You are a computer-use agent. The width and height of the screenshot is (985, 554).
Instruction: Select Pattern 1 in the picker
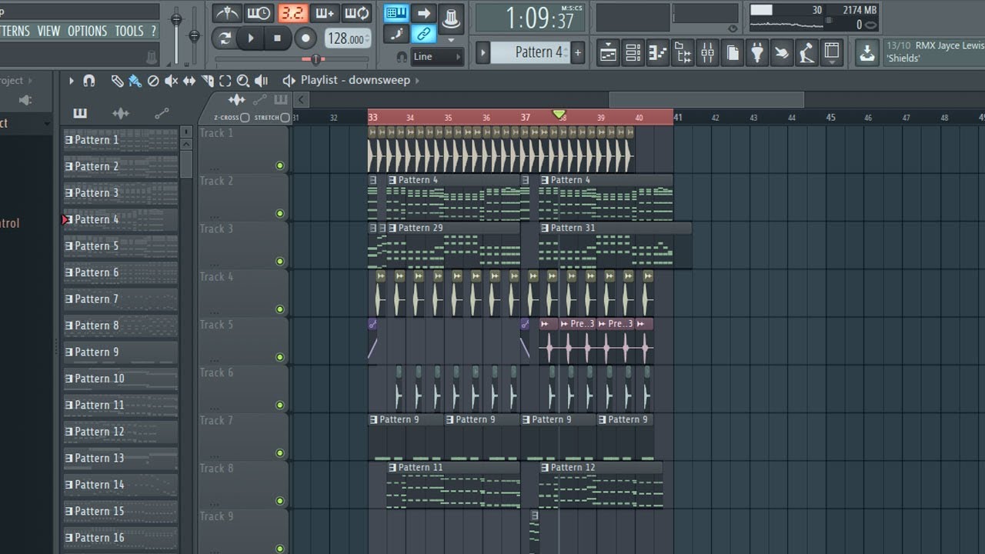tap(120, 140)
